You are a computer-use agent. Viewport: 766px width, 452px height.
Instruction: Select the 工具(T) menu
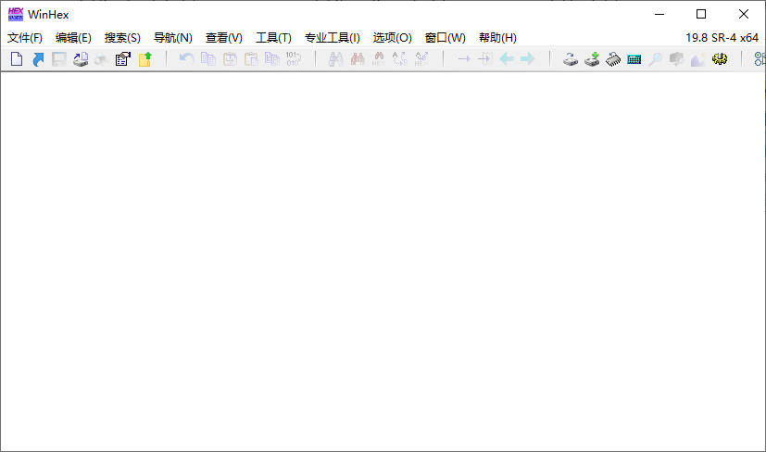coord(273,38)
